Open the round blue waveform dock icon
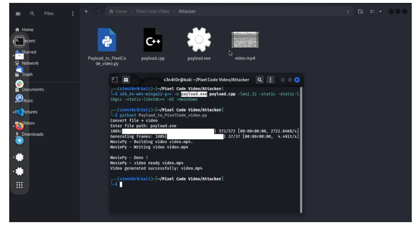The image size is (420, 226). (x=19, y=98)
